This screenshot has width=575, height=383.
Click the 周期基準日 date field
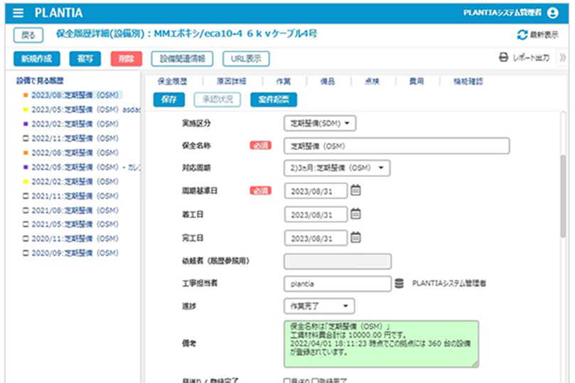(316, 191)
